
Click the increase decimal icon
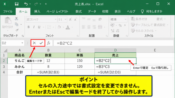pos(113,31)
